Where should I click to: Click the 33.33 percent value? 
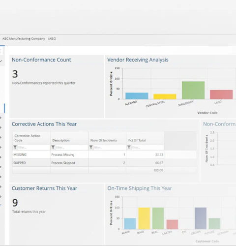click(x=159, y=154)
